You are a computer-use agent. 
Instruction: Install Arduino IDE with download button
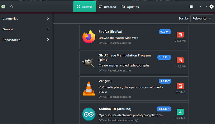[x=180, y=112]
